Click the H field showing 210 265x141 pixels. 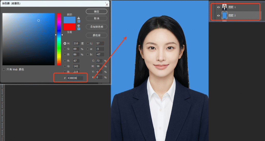coord(76,44)
